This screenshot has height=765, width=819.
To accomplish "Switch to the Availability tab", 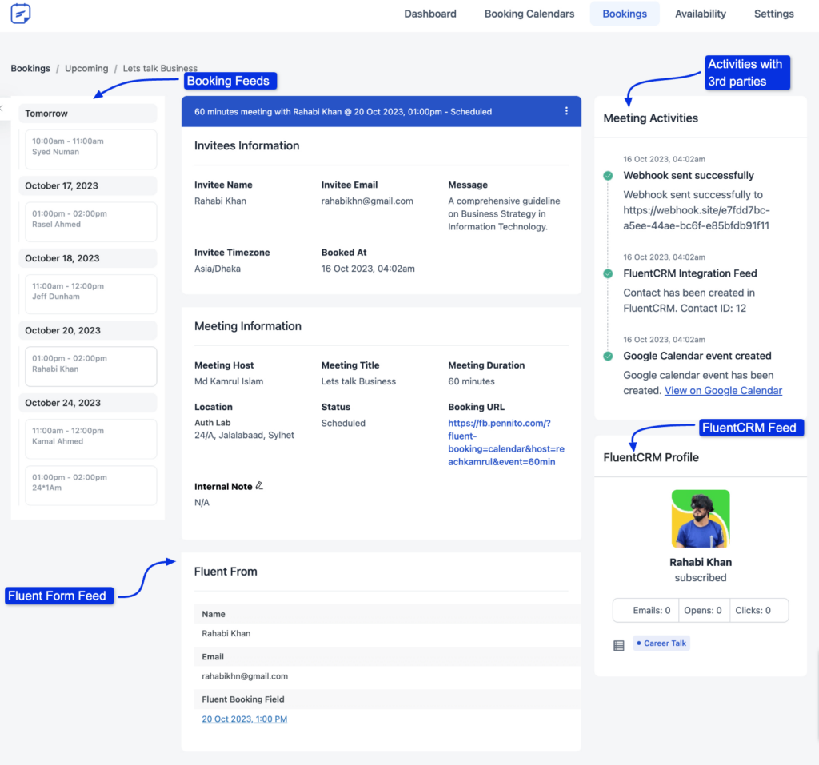I will 700,14.
